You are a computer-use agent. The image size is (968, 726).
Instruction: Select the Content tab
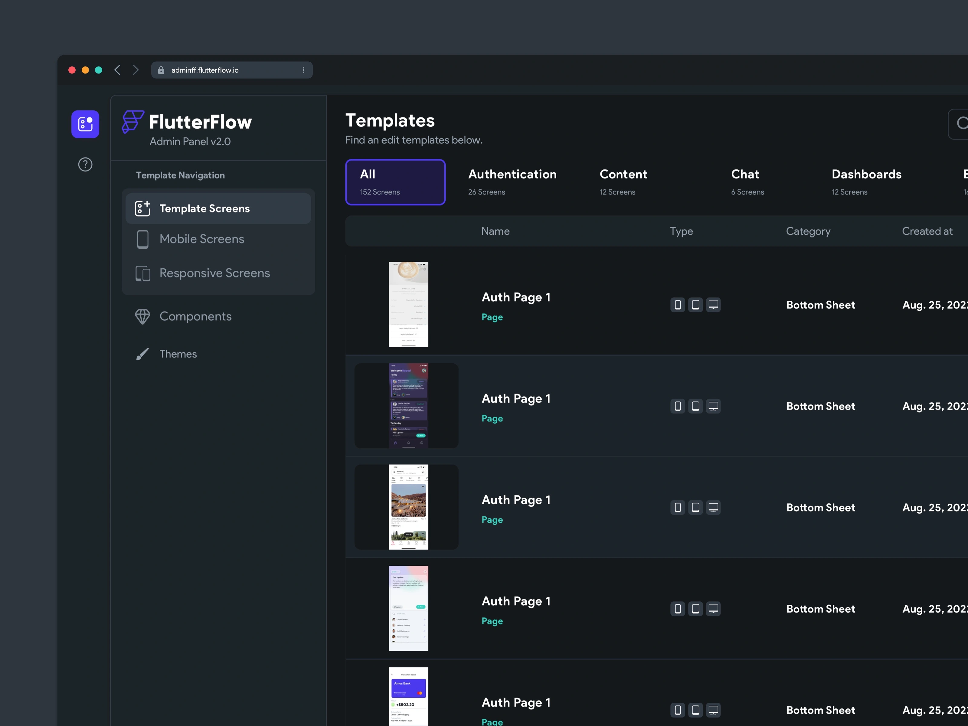coord(623,182)
